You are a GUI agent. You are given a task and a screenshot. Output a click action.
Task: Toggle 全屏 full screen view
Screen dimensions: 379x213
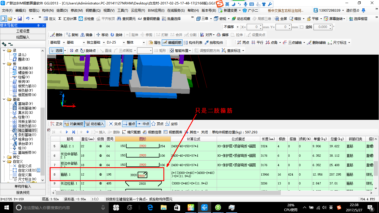(x=281, y=19)
